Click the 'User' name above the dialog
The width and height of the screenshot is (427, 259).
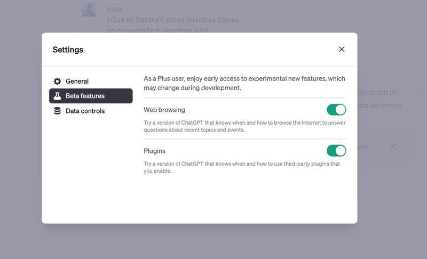(114, 9)
